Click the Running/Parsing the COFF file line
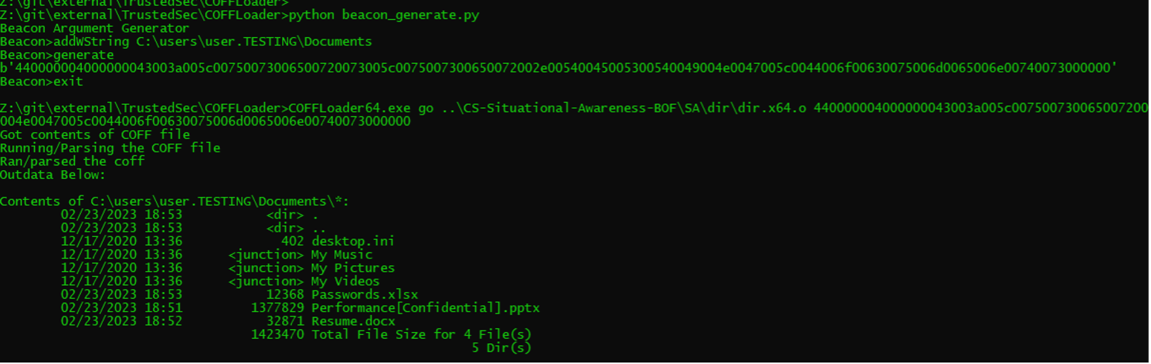This screenshot has height=364, width=1151. pos(110,148)
